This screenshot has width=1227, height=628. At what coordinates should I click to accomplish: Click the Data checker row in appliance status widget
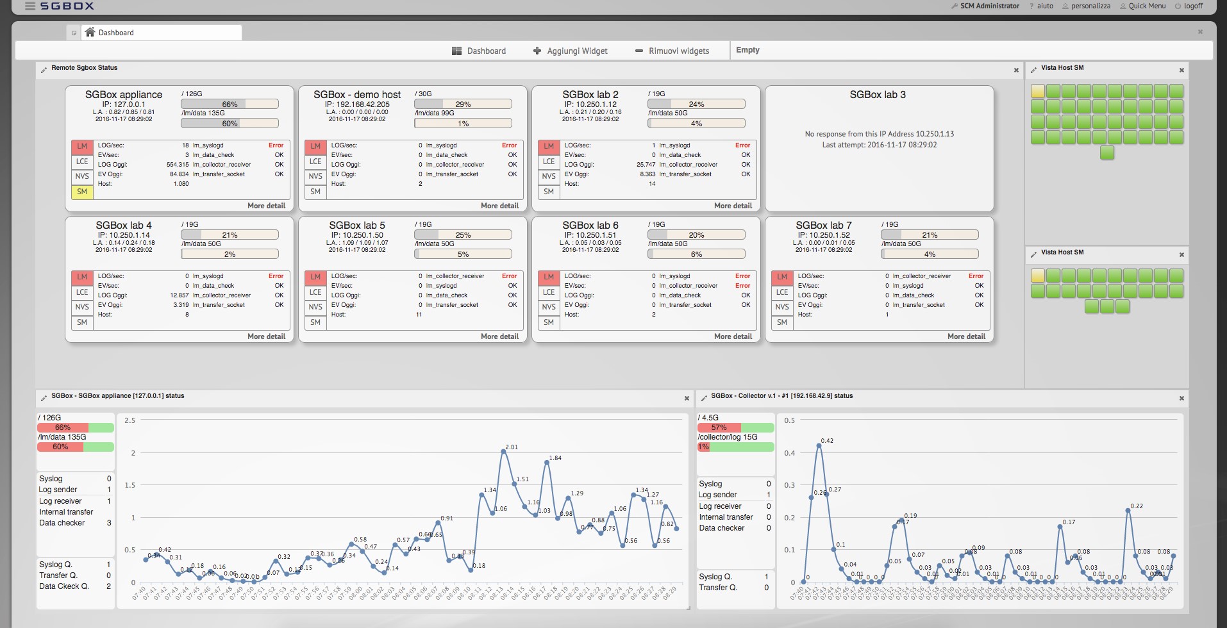point(75,523)
